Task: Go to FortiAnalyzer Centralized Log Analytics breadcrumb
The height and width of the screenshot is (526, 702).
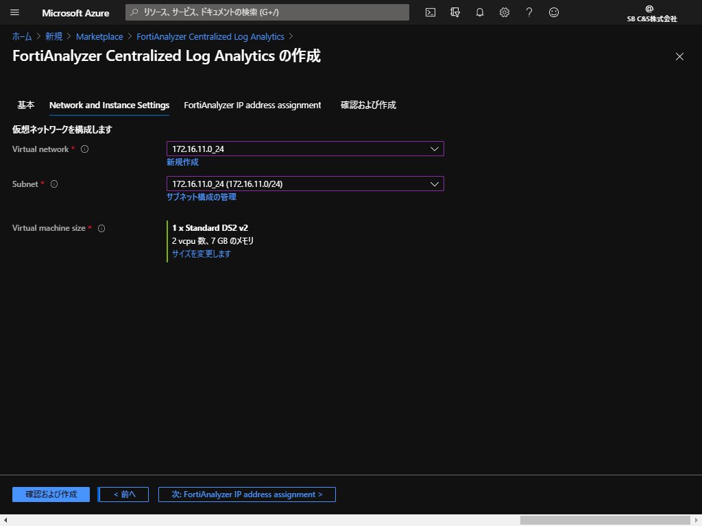Action: (x=210, y=37)
